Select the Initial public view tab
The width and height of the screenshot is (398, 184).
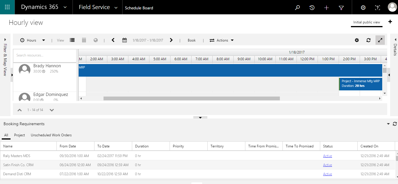coord(367,22)
